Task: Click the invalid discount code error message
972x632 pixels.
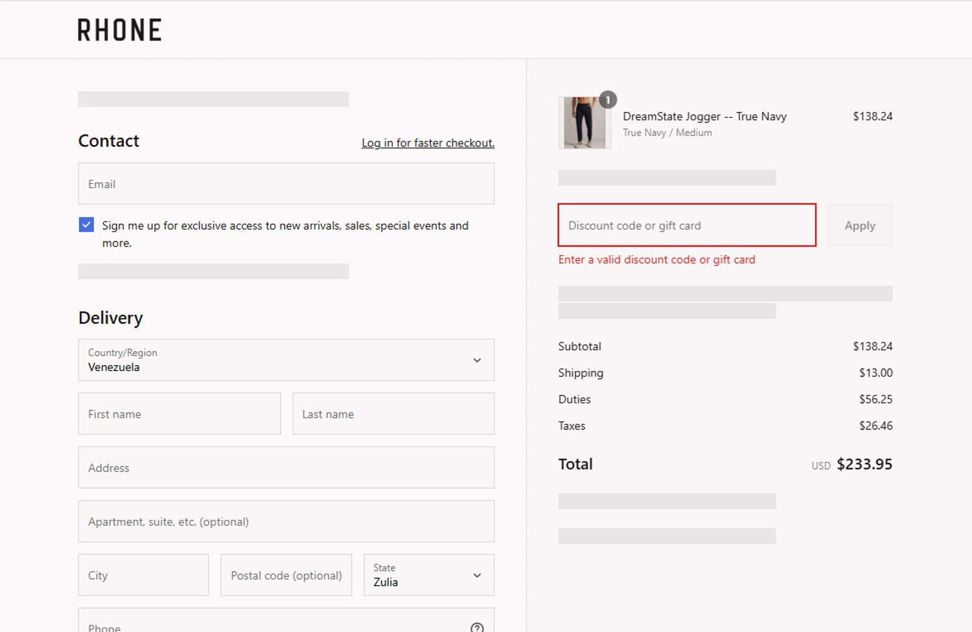Action: [656, 260]
